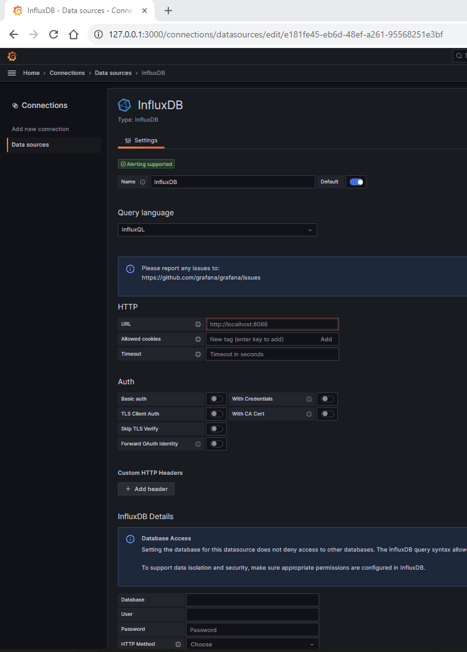Click the Timeout in seconds field
The image size is (467, 652).
[x=272, y=354]
